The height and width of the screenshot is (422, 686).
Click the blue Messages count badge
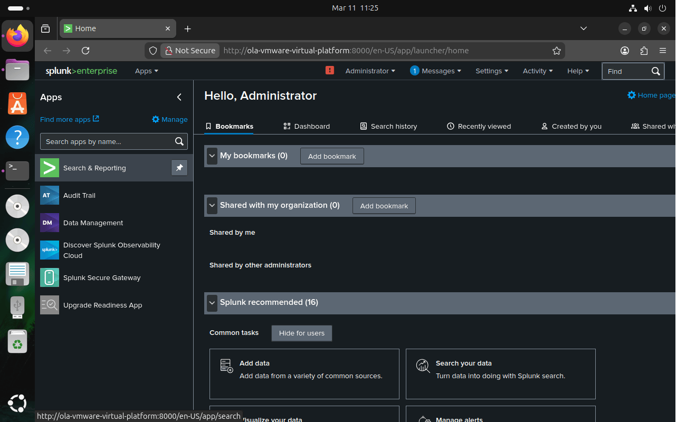point(415,71)
